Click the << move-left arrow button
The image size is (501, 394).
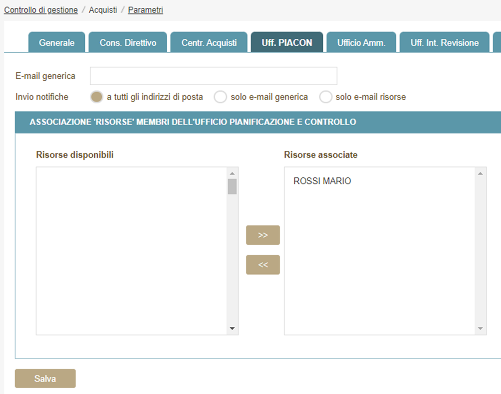click(x=262, y=265)
